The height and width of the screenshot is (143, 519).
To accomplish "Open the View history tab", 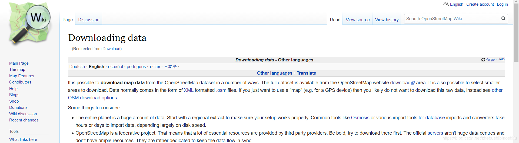I will click(387, 20).
